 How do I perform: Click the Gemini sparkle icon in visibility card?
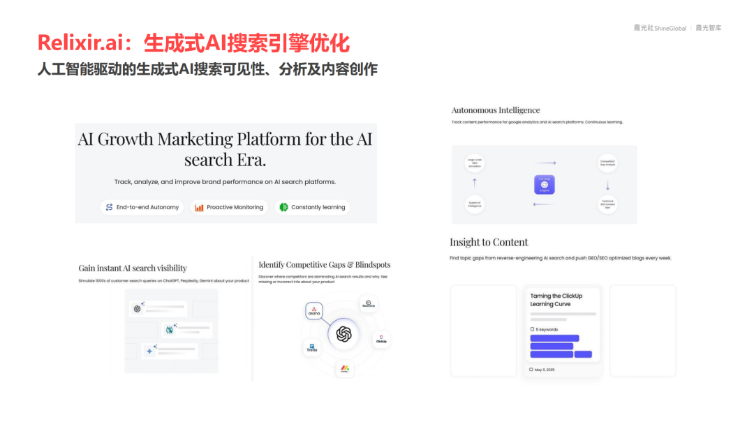(149, 351)
